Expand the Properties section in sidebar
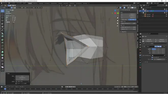This screenshot has width=168, height=94. click(124, 32)
